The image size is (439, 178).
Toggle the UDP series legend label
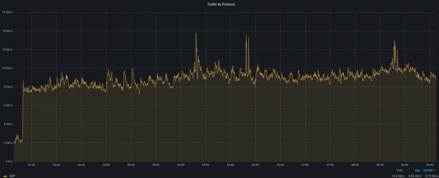[x=14, y=176]
